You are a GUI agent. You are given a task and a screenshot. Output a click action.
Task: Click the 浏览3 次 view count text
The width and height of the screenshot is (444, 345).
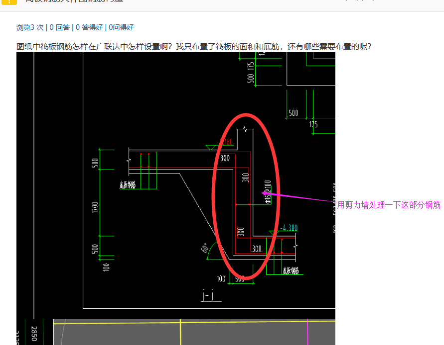click(30, 27)
